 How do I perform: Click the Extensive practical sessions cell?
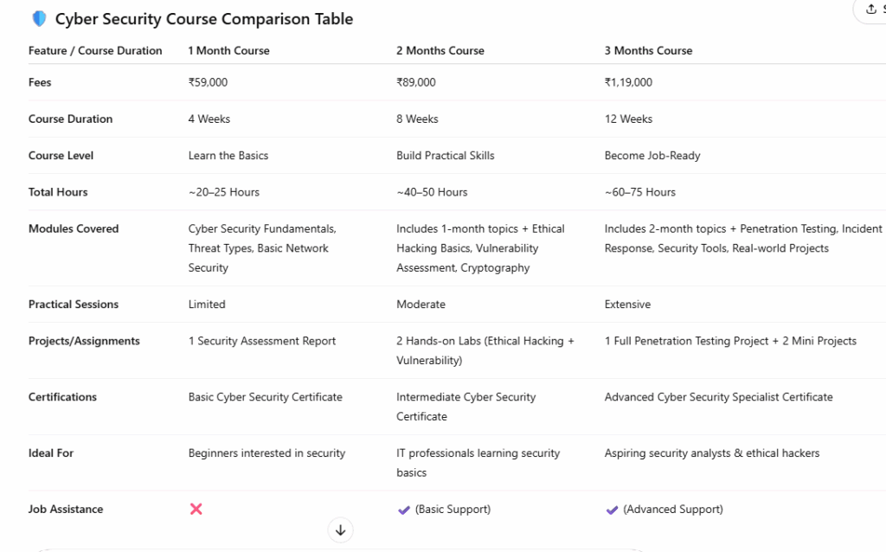(x=627, y=305)
